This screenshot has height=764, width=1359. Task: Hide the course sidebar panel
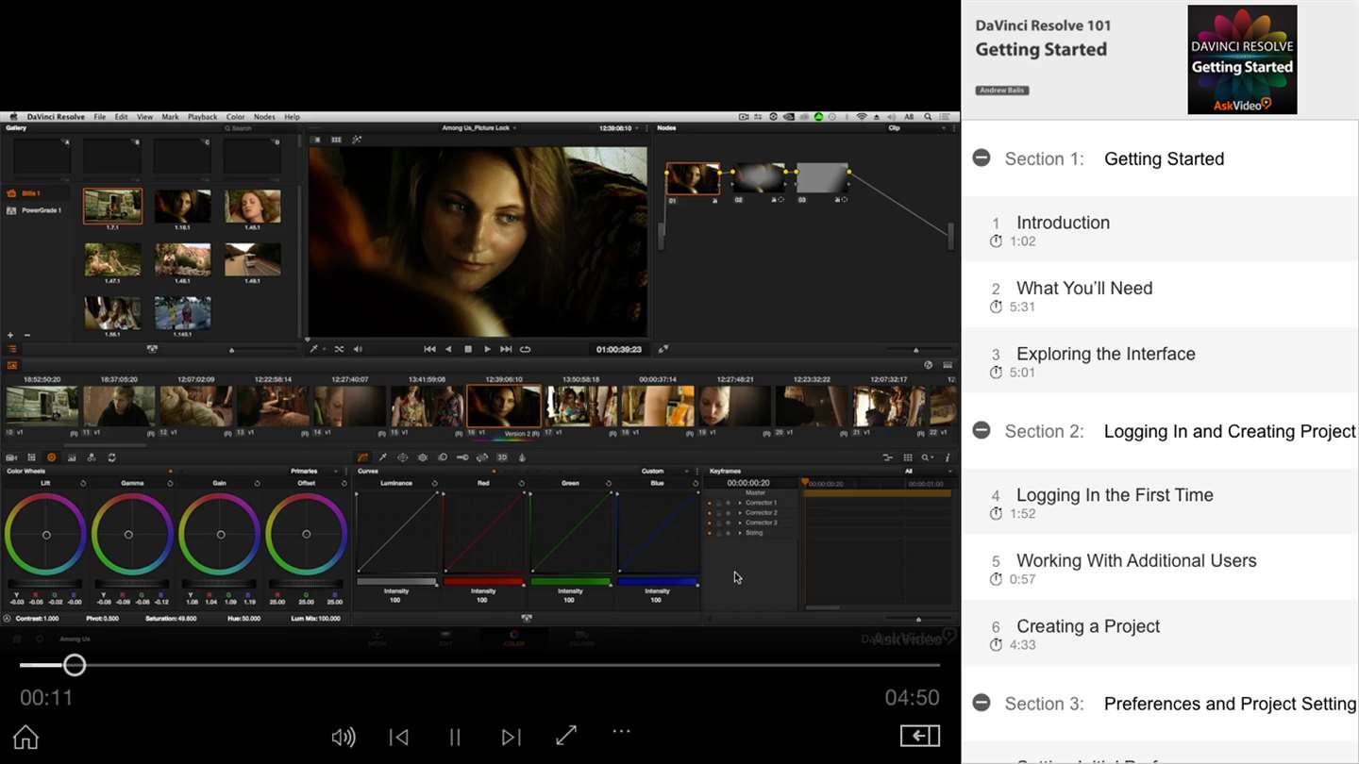tap(920, 736)
